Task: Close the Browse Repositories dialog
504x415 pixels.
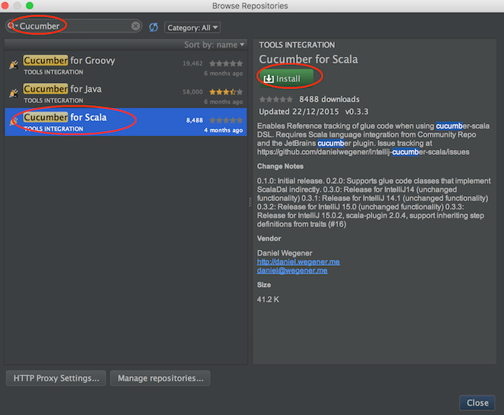Action: pyautogui.click(x=477, y=403)
